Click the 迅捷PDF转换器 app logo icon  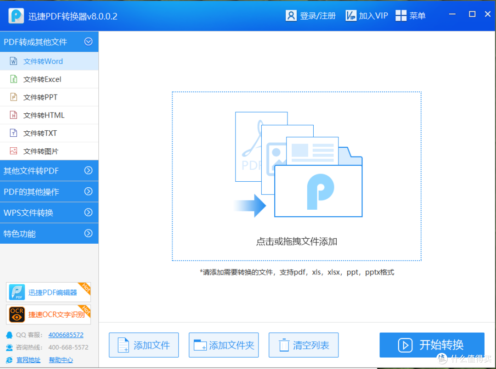16,16
